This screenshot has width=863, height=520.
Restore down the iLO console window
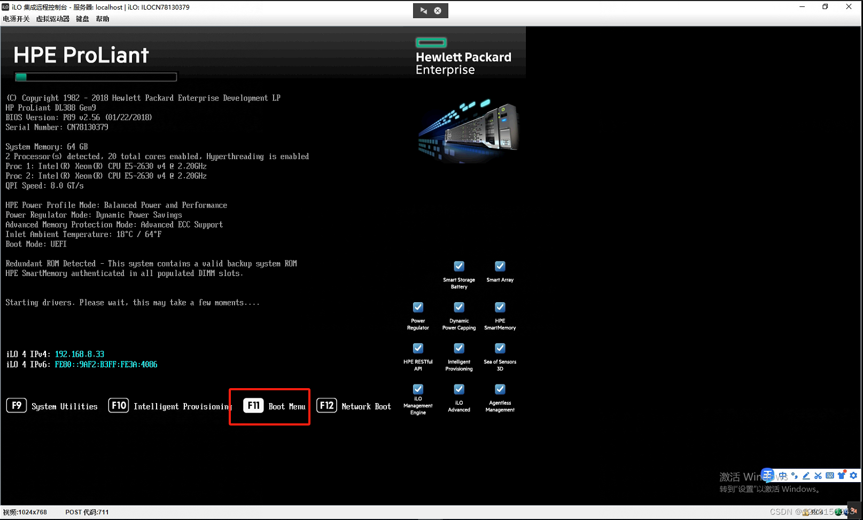(826, 7)
